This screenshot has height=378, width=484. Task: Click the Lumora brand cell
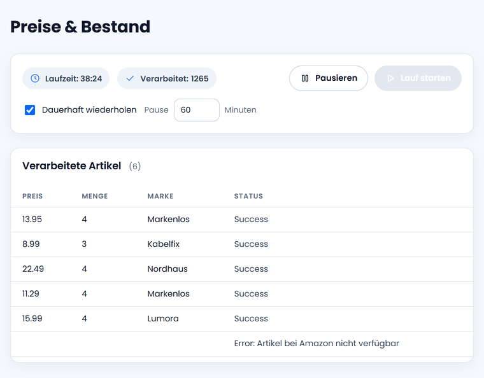pyautogui.click(x=163, y=318)
